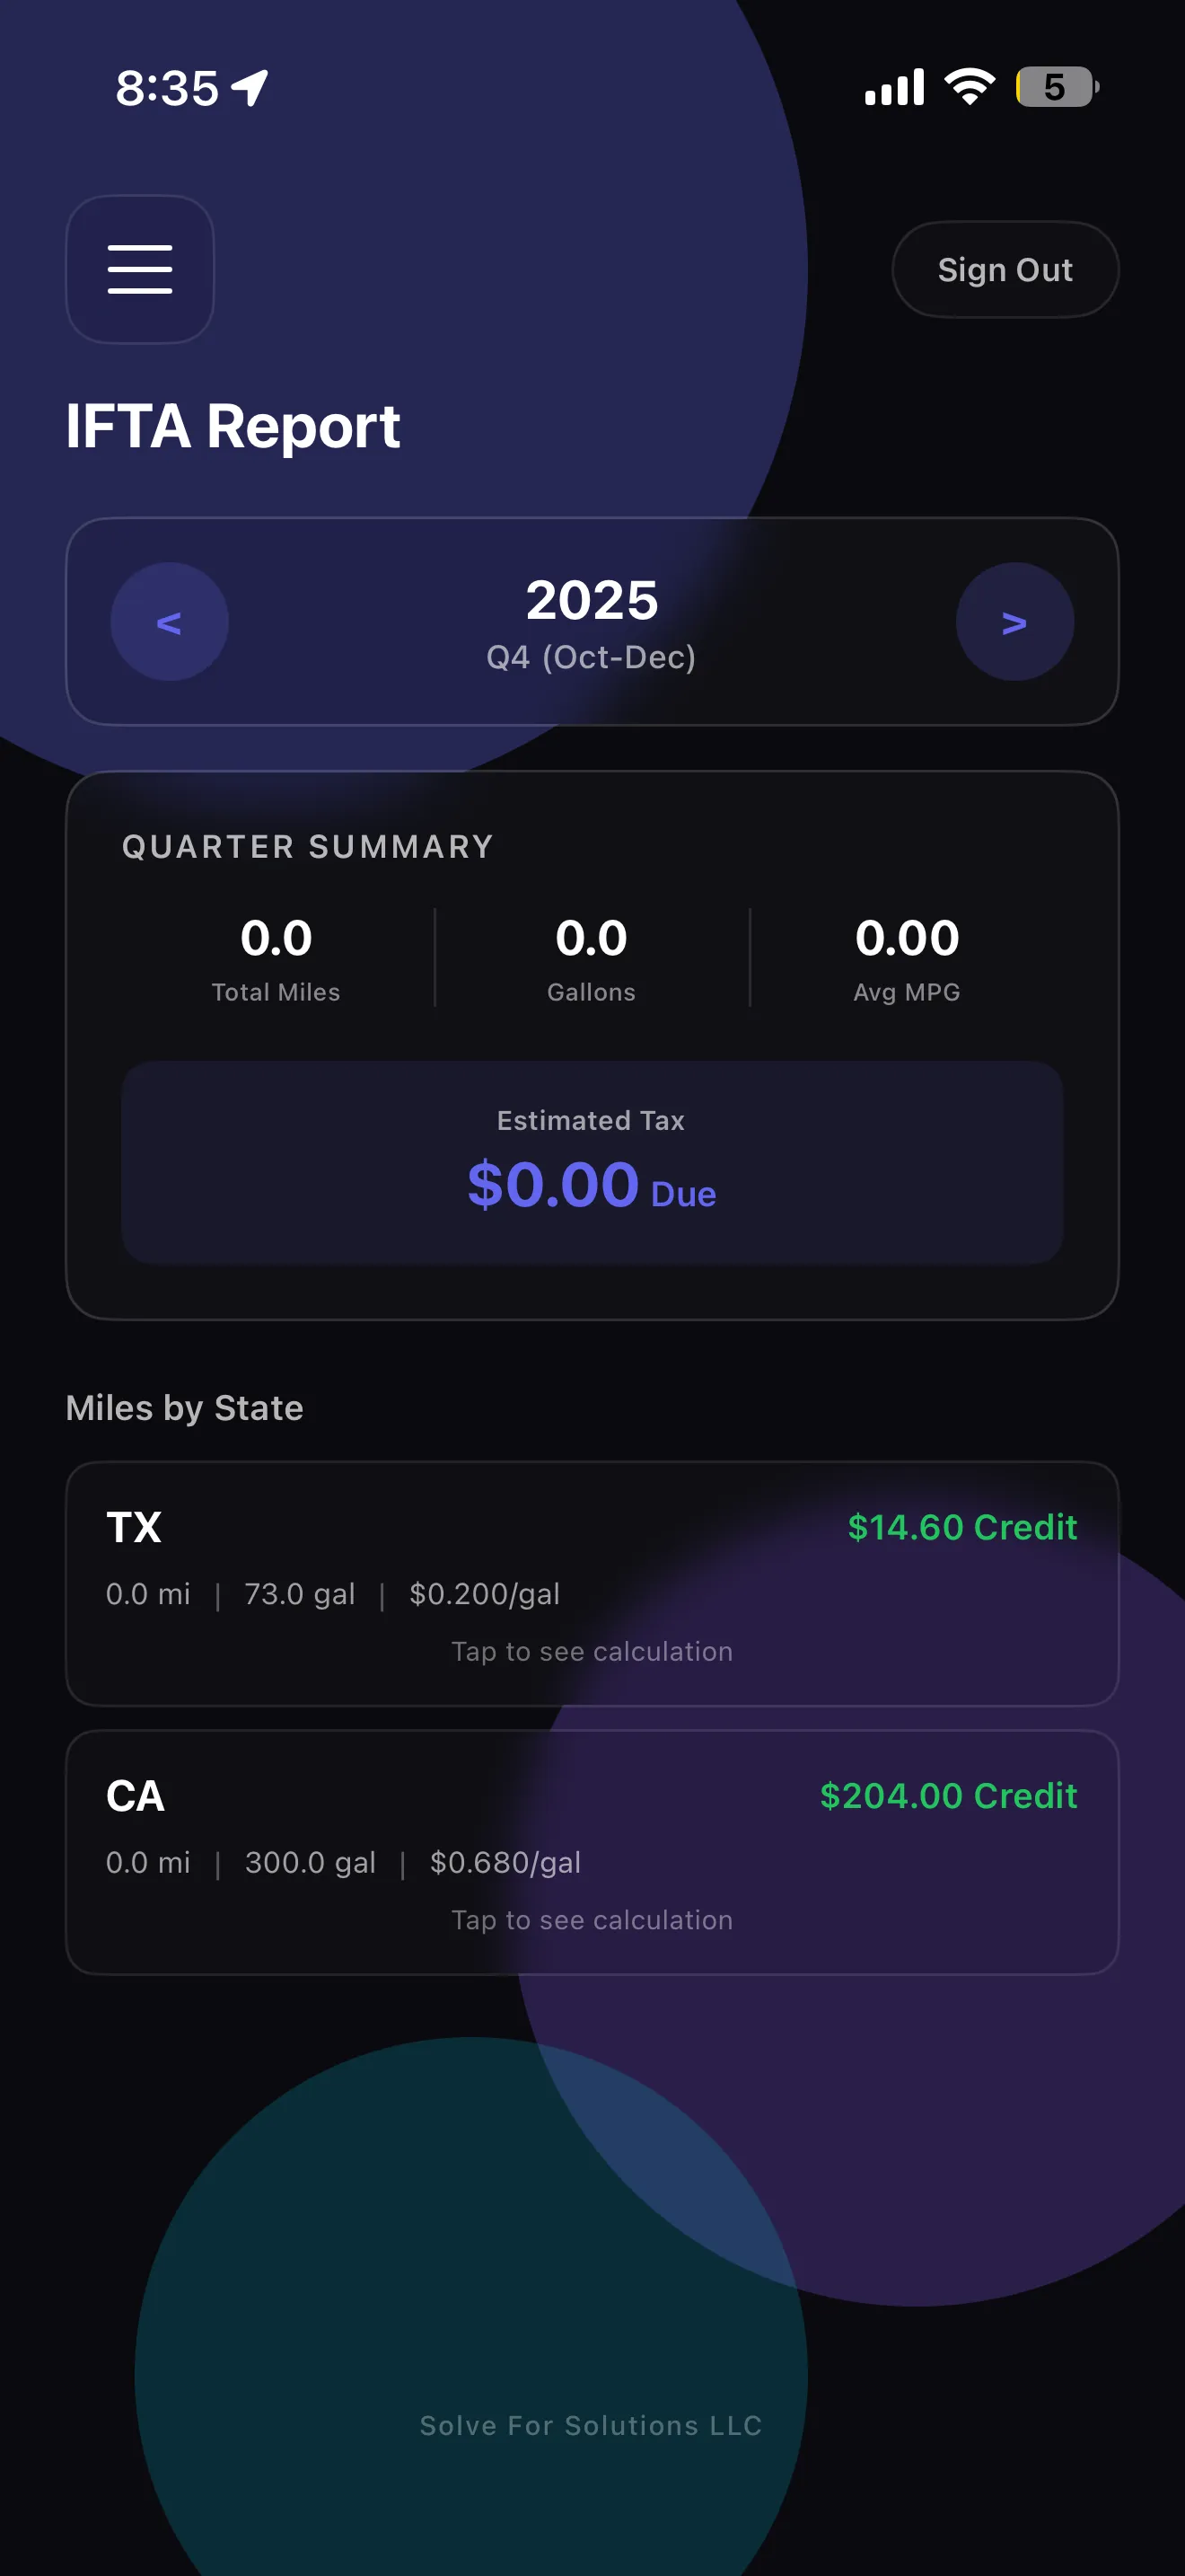This screenshot has width=1185, height=2576.
Task: Tap the TX $14.60 Credit amount
Action: [x=961, y=1527]
